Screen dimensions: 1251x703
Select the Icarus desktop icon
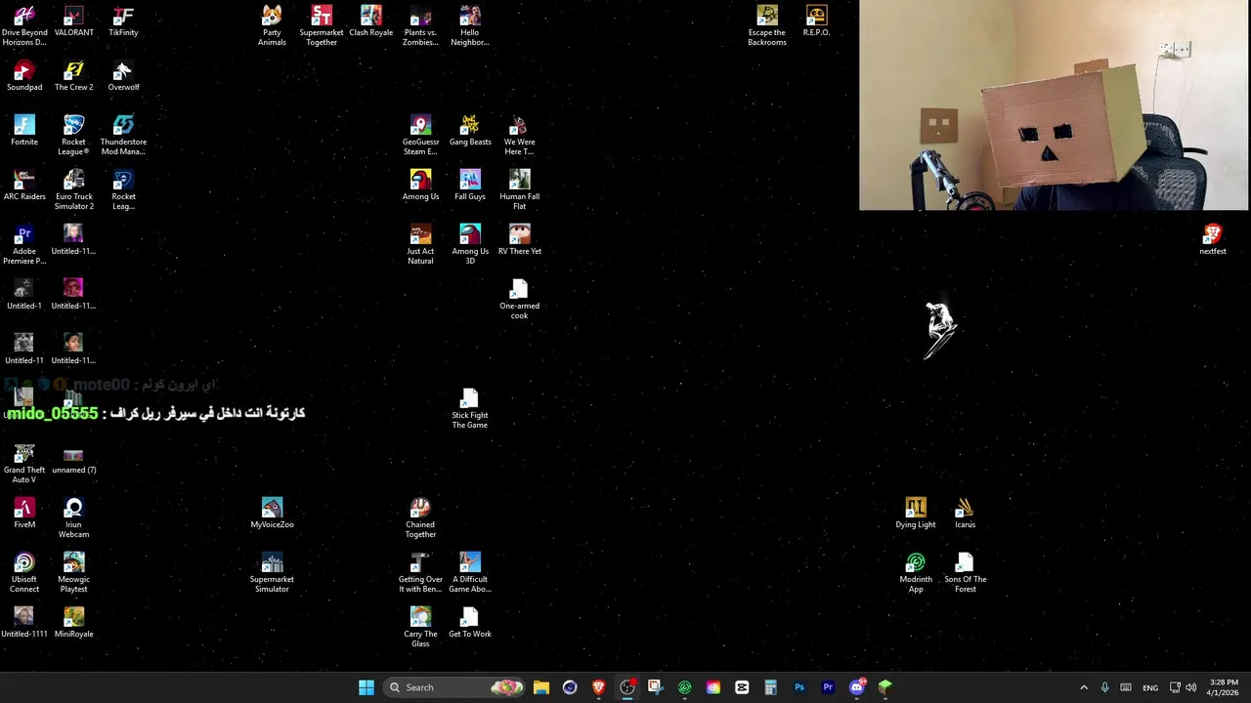pos(965,514)
